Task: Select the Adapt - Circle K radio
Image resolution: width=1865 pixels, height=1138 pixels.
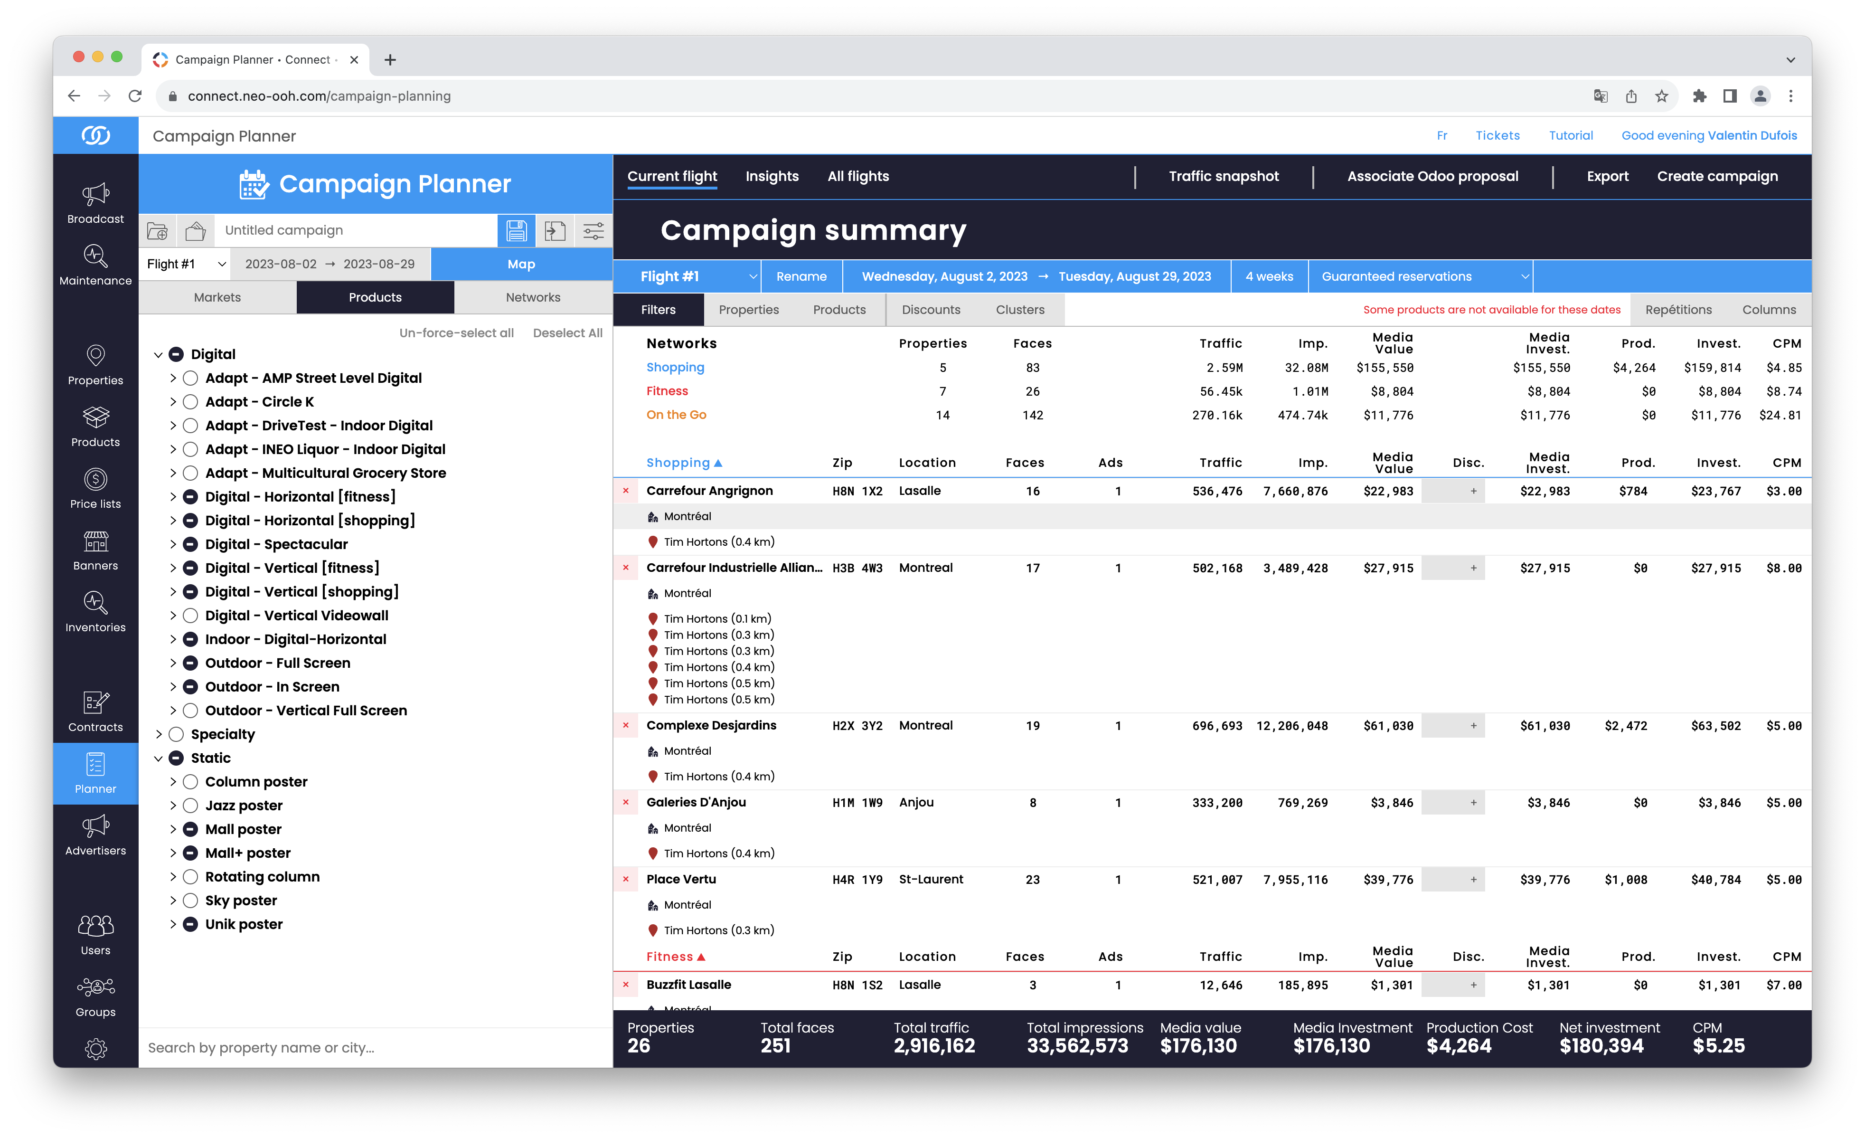Action: (191, 402)
